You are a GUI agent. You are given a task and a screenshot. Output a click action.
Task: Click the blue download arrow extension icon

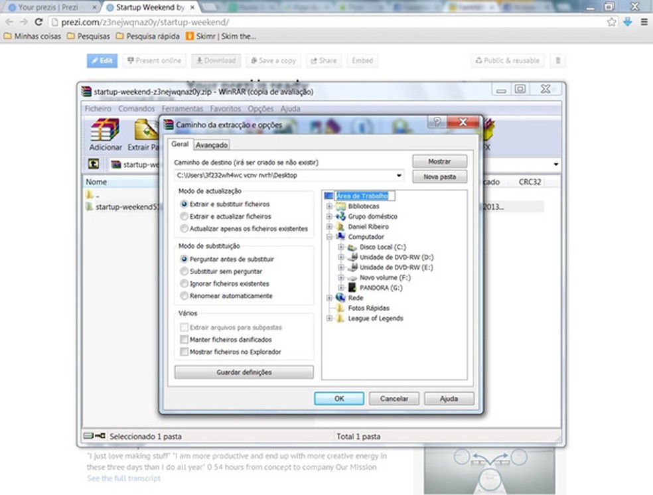click(628, 22)
